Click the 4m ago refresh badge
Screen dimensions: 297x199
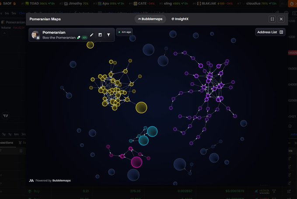(x=125, y=32)
